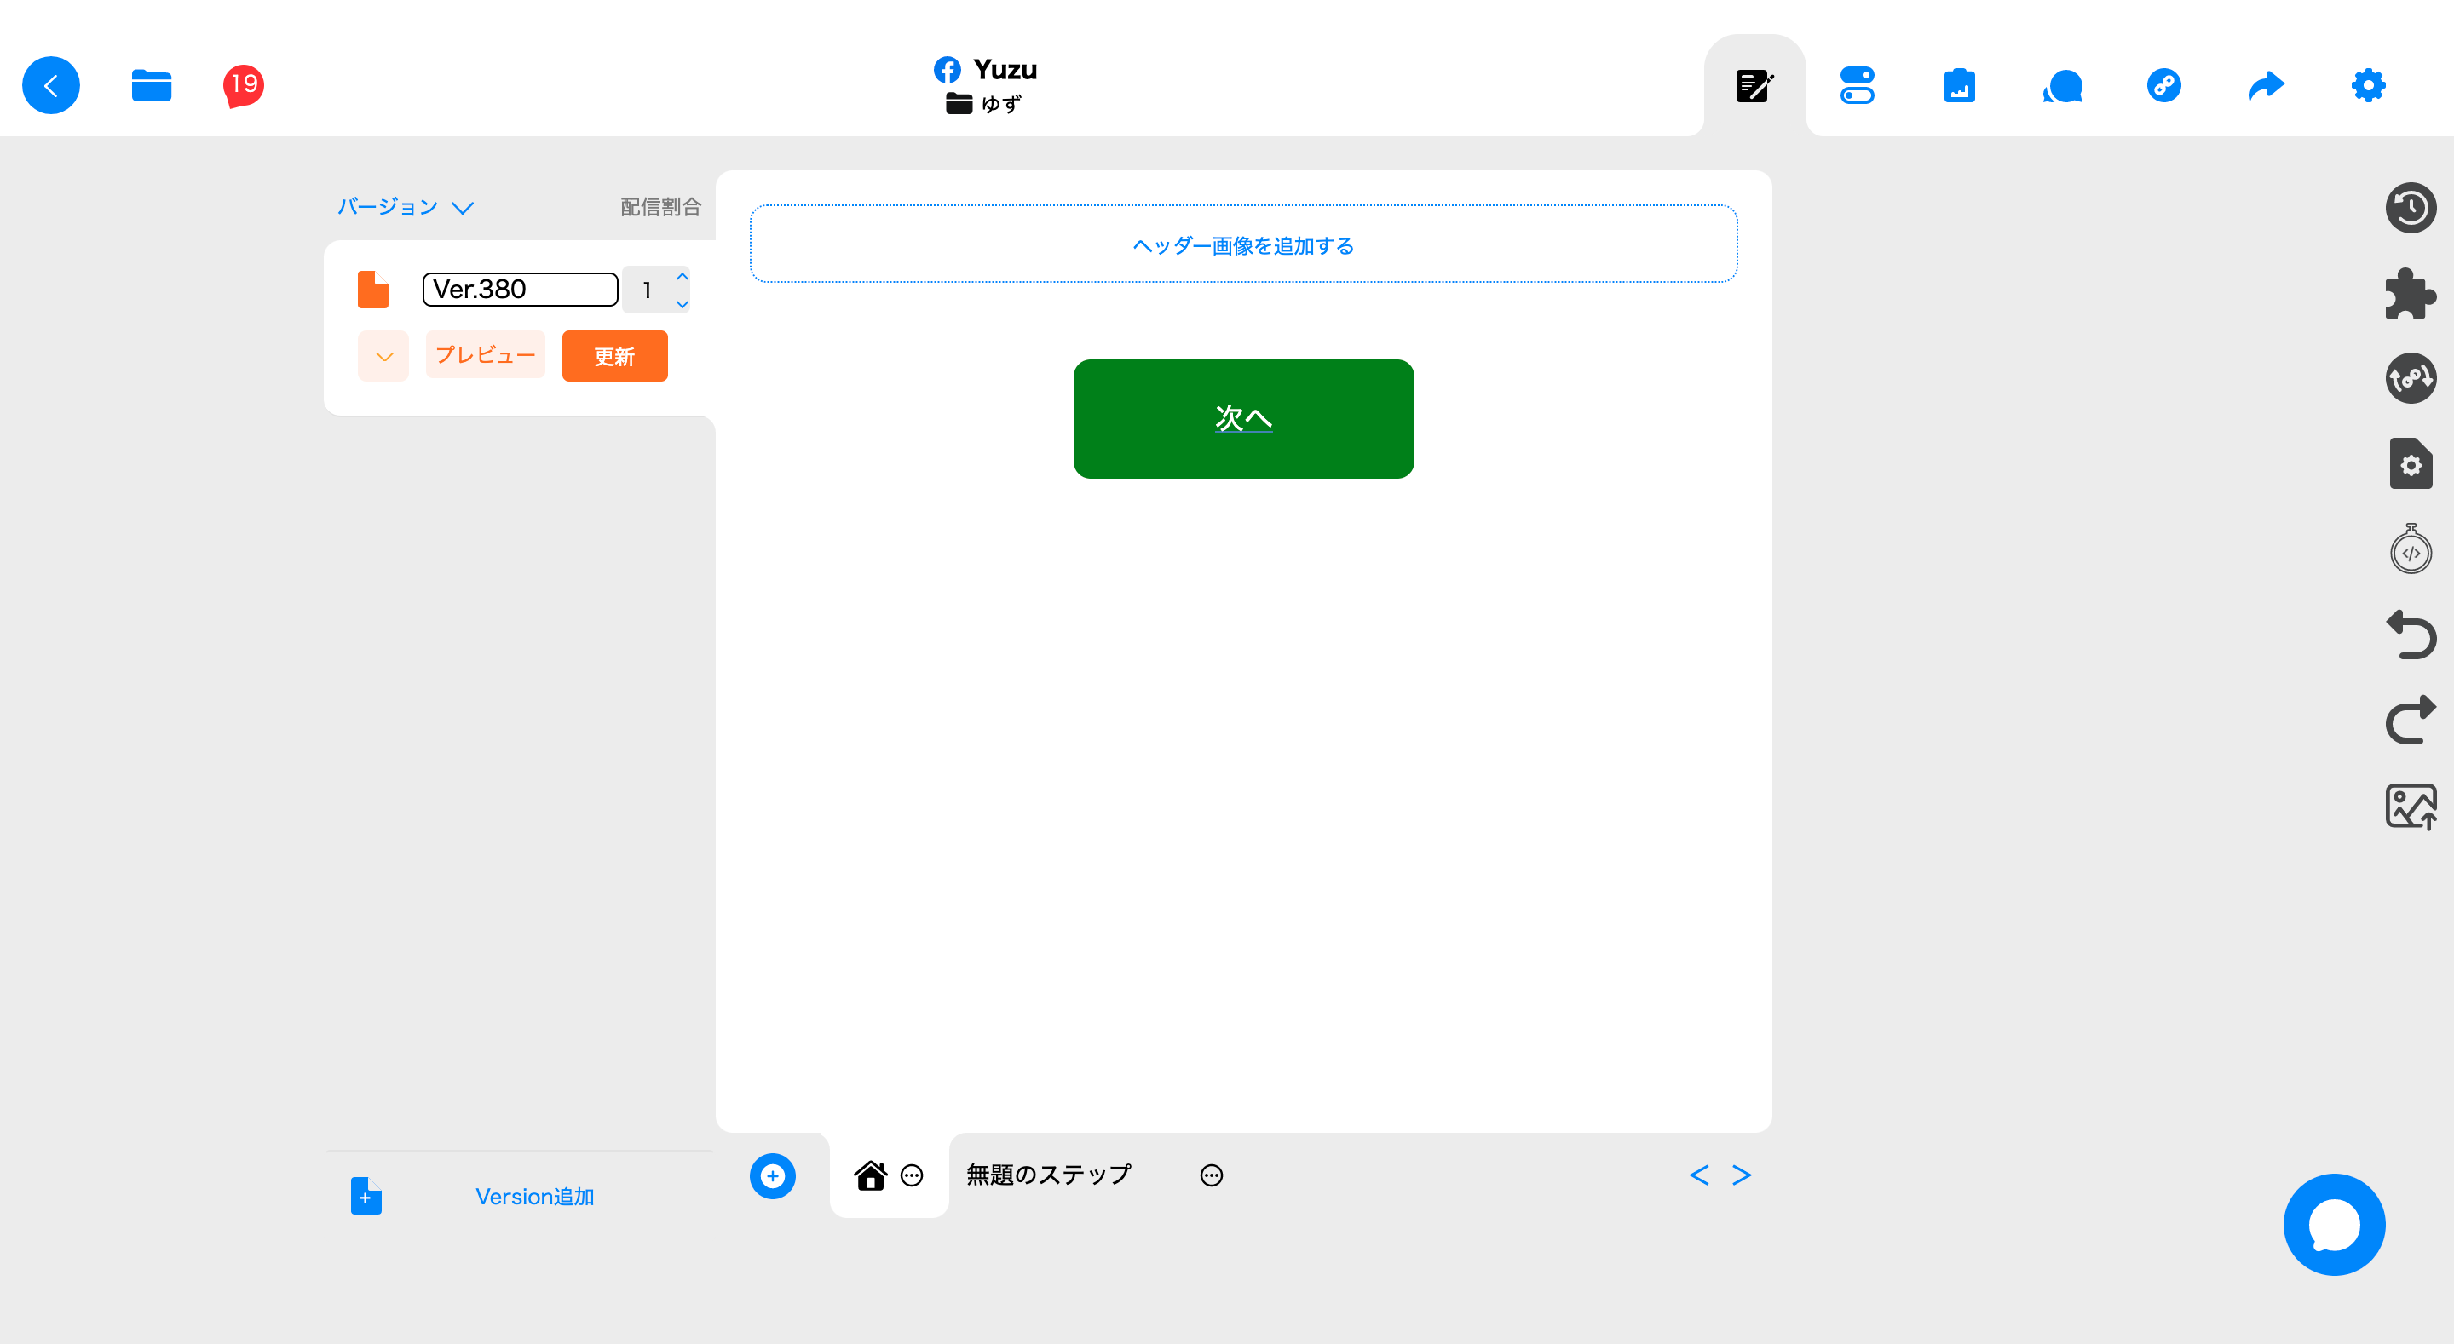Click the Version追加 link

tap(534, 1197)
